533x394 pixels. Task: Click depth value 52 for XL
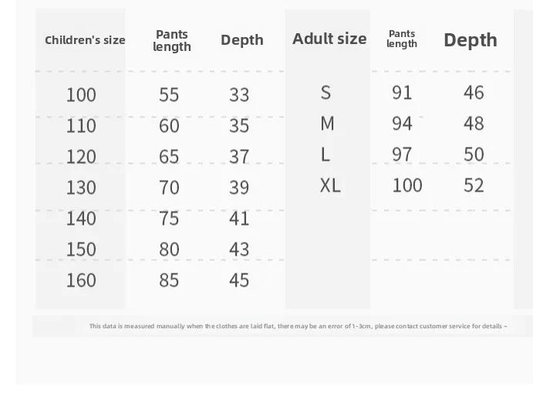pos(474,185)
